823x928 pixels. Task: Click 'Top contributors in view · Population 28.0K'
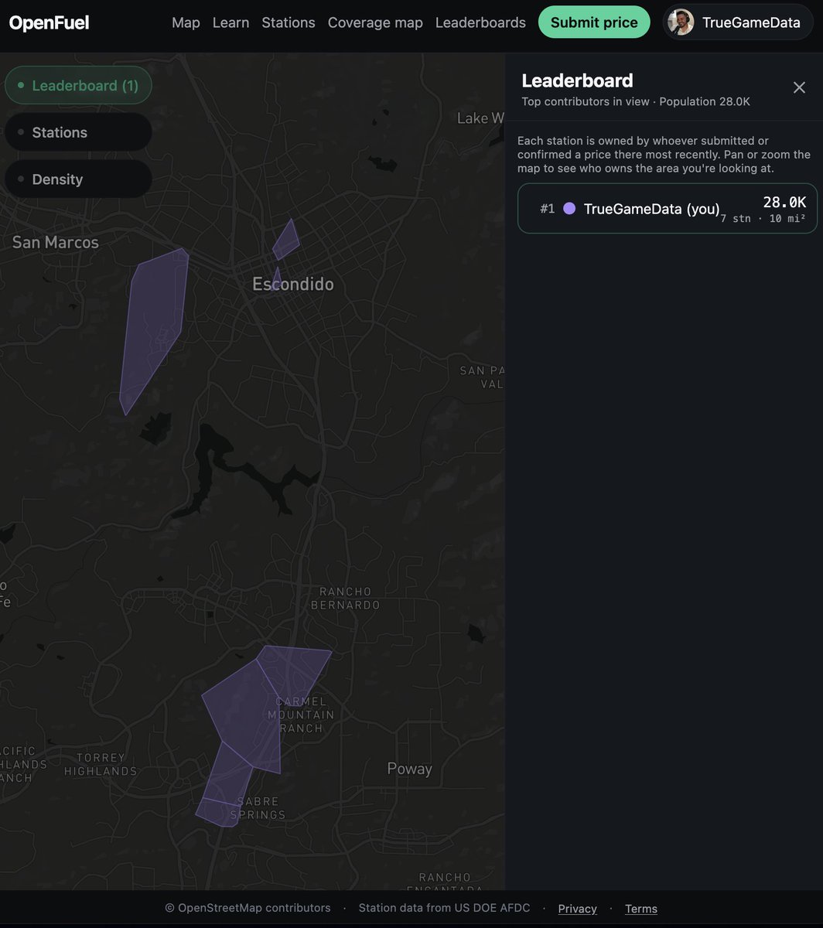[x=636, y=102]
